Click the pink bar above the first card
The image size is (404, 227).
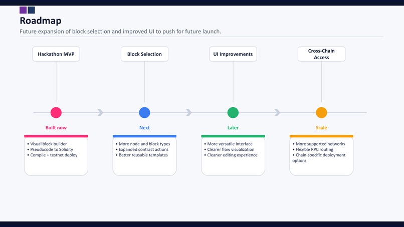[56, 136]
